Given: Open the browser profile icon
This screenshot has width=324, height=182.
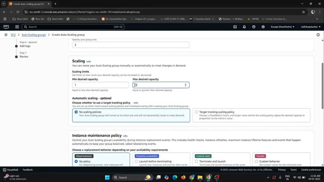Looking at the screenshot, I should tap(313, 12).
